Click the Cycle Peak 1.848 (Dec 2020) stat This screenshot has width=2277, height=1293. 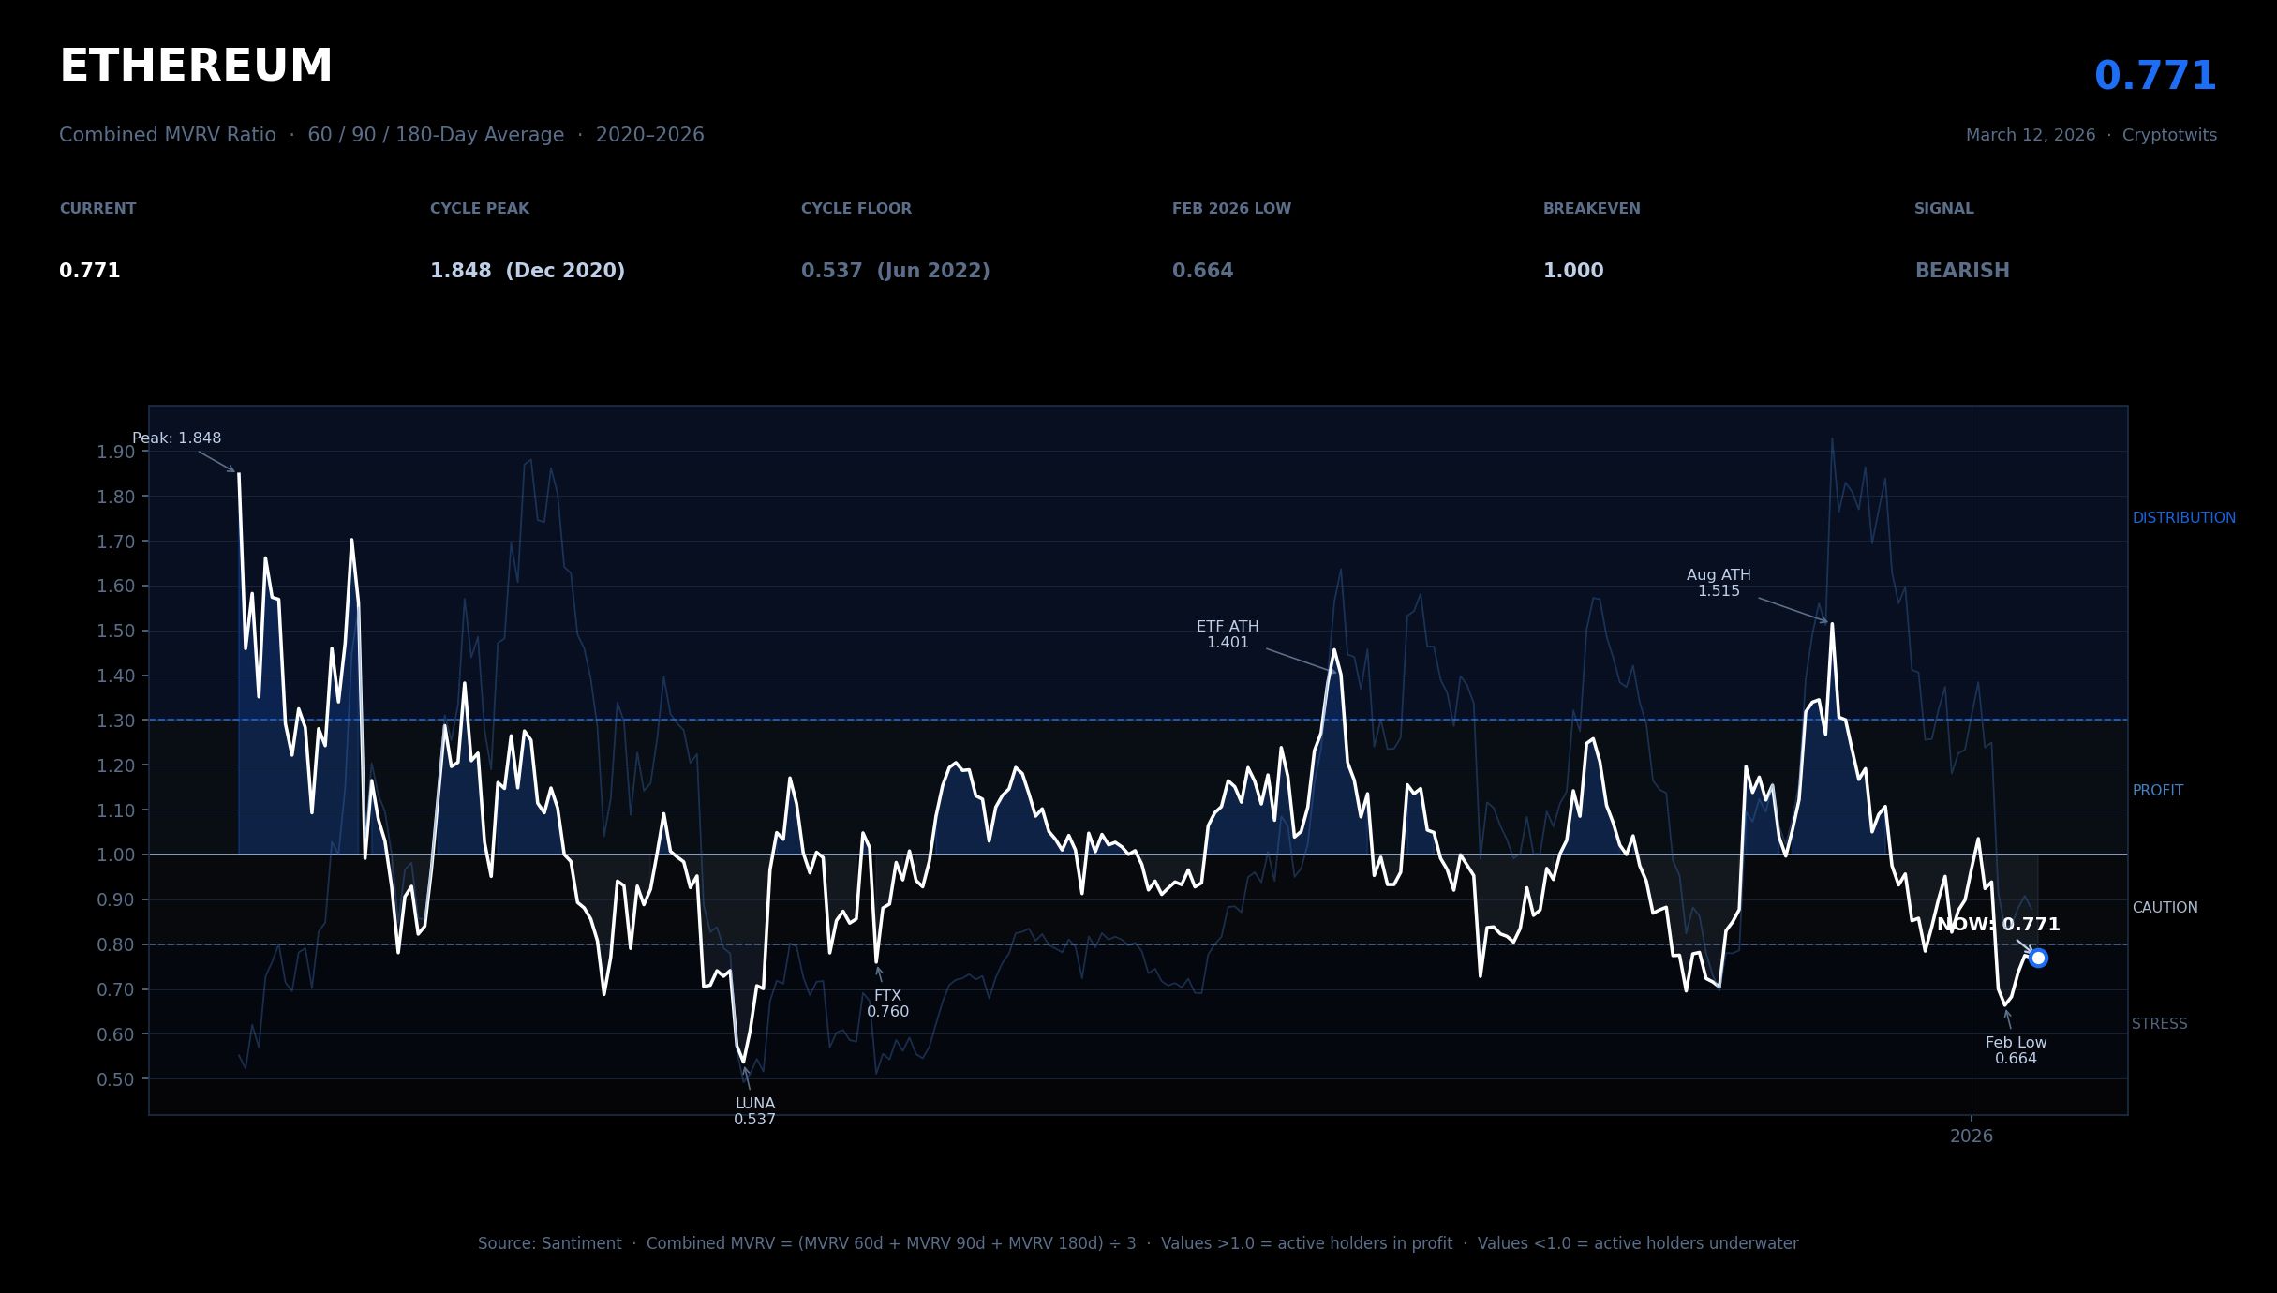click(x=527, y=271)
